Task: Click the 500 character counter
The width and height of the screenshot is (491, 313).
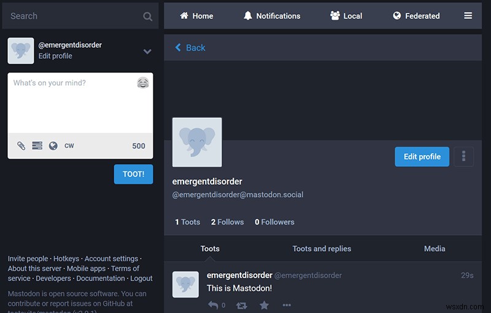Action: point(139,146)
